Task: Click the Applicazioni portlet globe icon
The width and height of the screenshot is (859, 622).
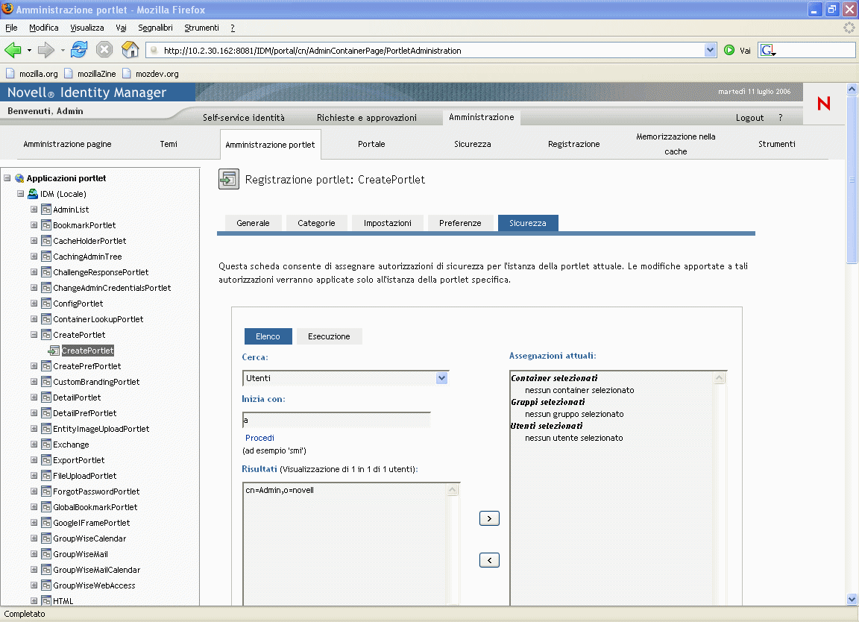Action: tap(19, 178)
